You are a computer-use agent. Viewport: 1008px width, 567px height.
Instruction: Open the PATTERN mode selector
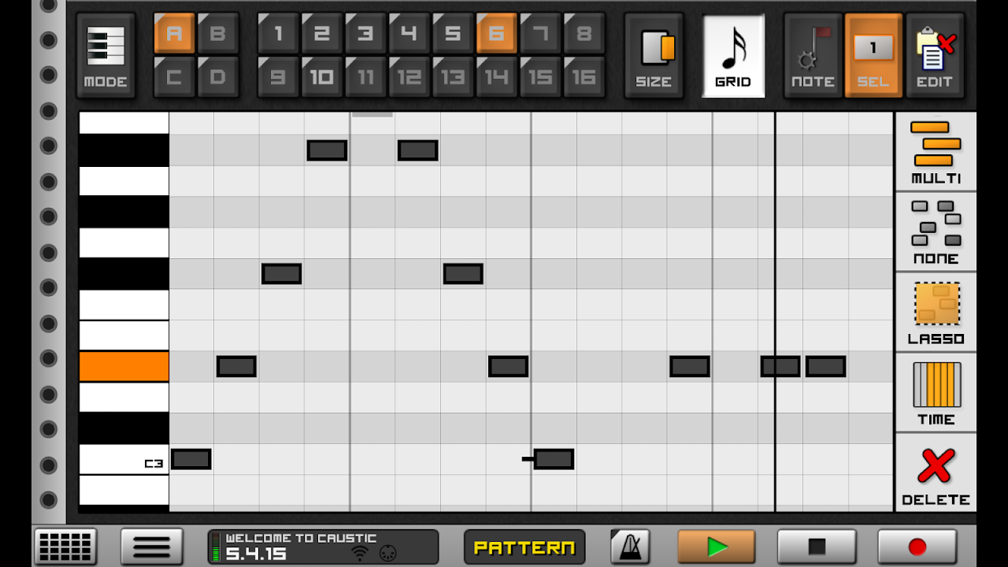click(x=524, y=547)
